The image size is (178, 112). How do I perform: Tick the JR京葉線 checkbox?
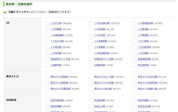pos(134,53)
